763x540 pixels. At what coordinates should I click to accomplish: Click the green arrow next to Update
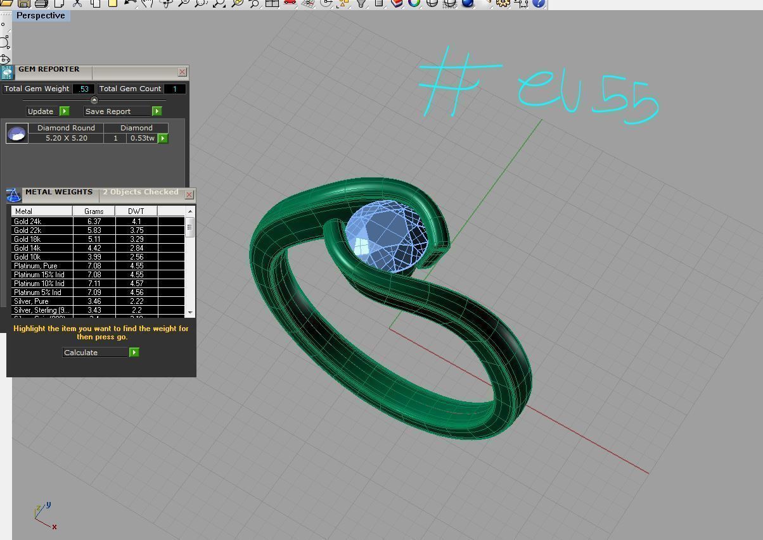(65, 111)
